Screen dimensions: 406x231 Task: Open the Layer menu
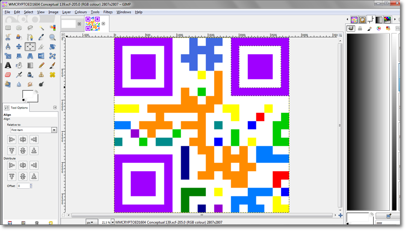coord(67,12)
